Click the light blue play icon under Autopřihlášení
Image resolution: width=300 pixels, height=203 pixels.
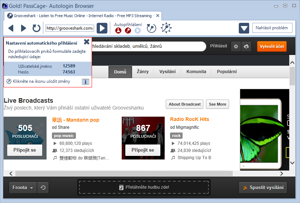click(x=137, y=30)
